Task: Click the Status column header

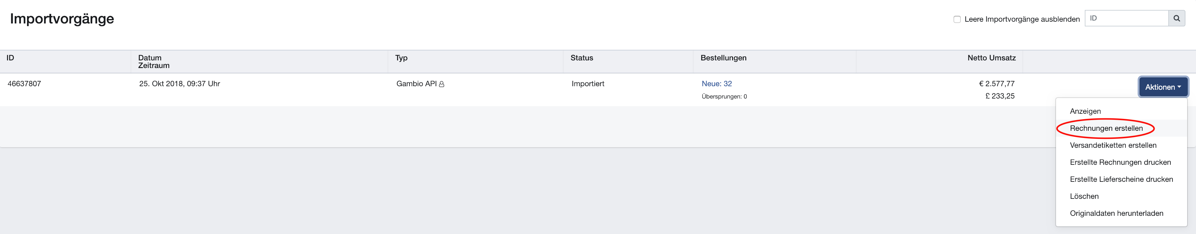Action: point(582,58)
